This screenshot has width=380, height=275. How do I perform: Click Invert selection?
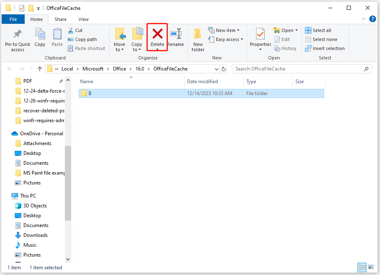[325, 48]
